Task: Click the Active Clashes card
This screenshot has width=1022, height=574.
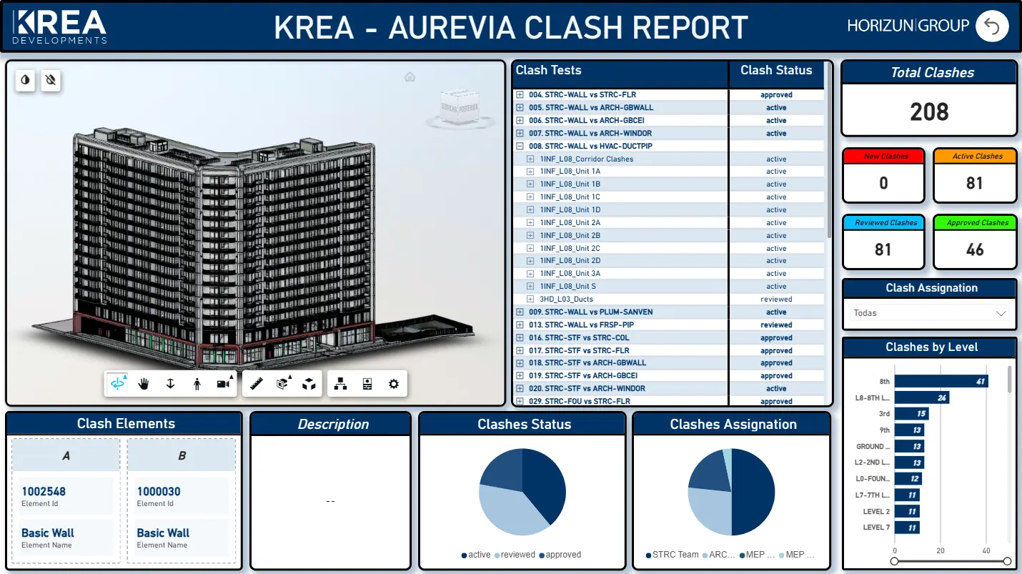Action: pyautogui.click(x=975, y=175)
